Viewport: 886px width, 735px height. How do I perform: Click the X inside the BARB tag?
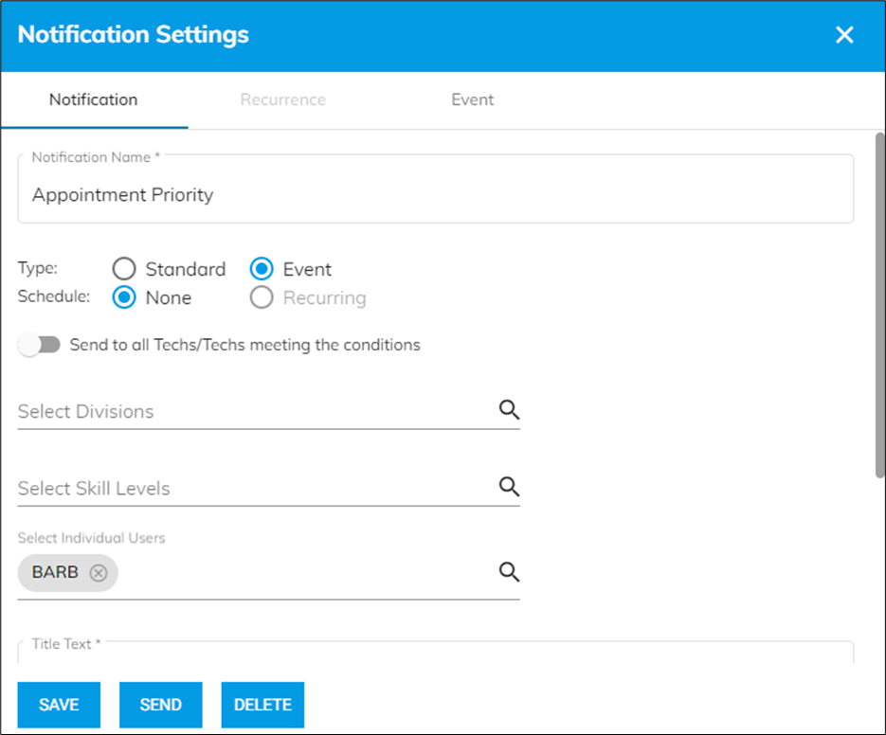(98, 572)
